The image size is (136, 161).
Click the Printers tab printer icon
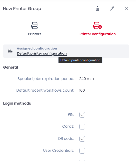pyautogui.click(x=35, y=25)
